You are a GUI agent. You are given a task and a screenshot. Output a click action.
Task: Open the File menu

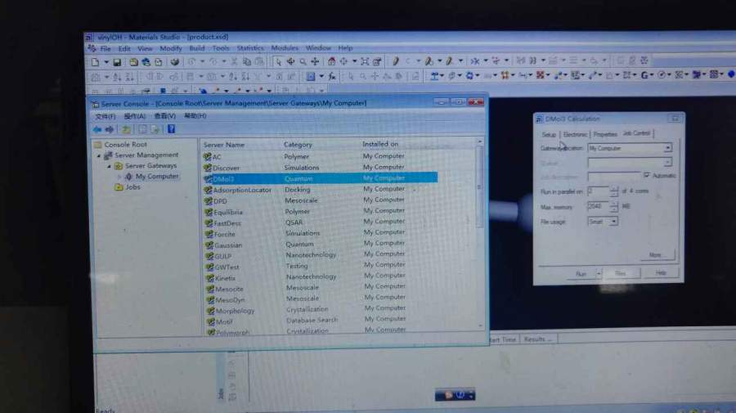[x=105, y=49]
